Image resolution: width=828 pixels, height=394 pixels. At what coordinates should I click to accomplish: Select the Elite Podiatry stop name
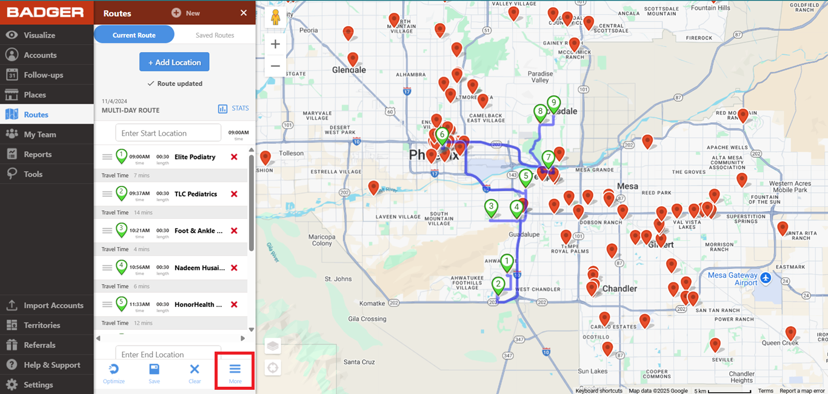click(x=195, y=157)
